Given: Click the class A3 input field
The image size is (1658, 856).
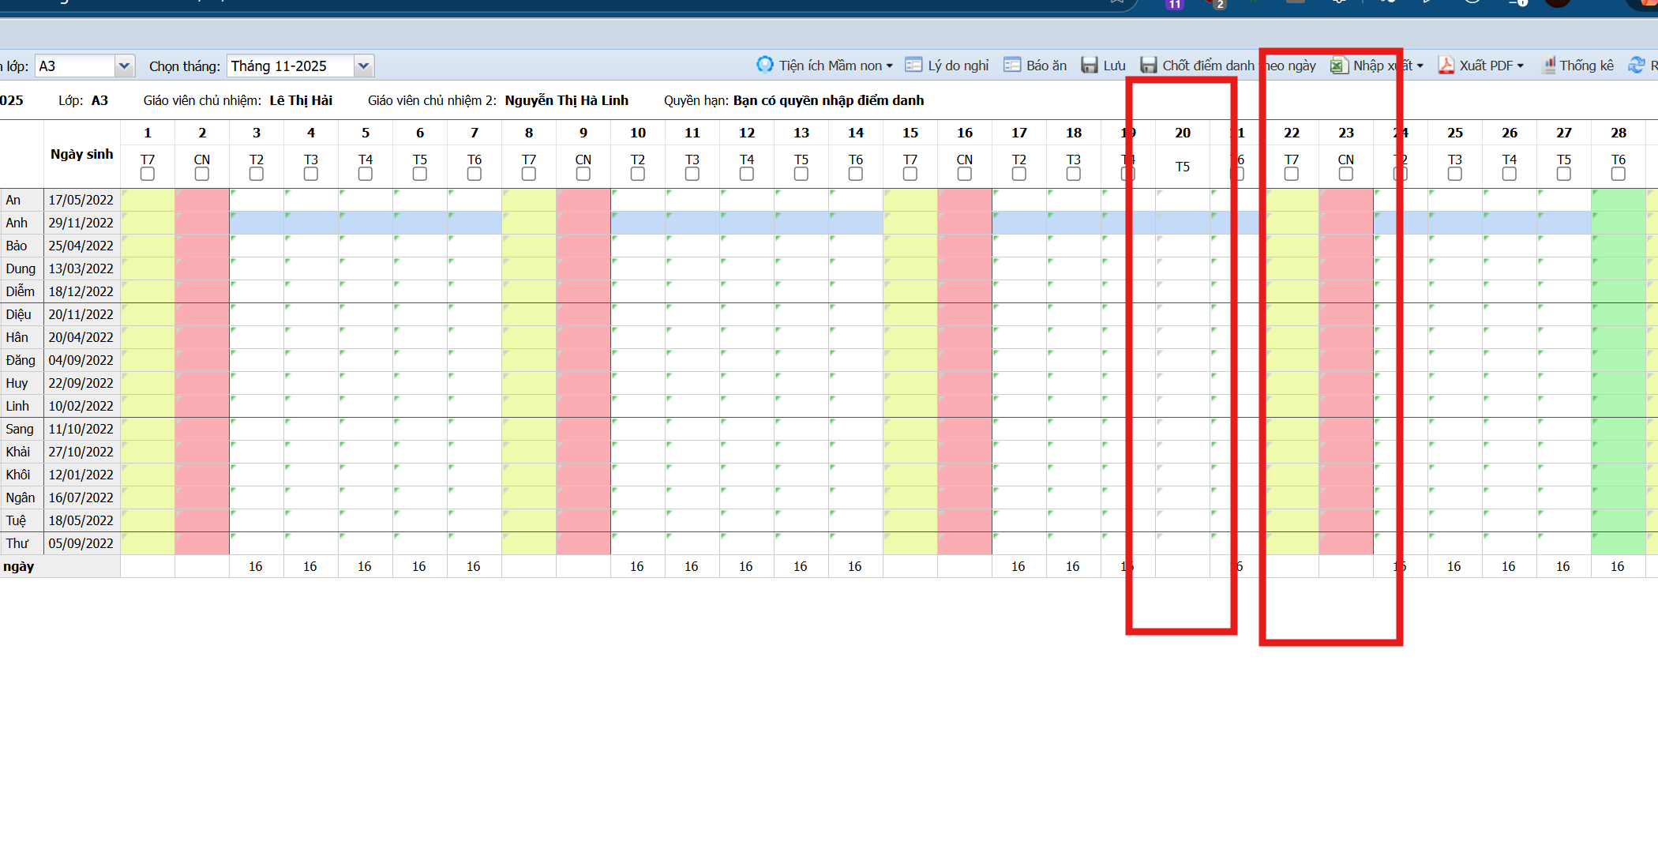Looking at the screenshot, I should point(75,66).
